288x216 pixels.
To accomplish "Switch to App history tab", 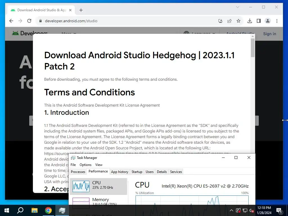I will pos(120,172).
